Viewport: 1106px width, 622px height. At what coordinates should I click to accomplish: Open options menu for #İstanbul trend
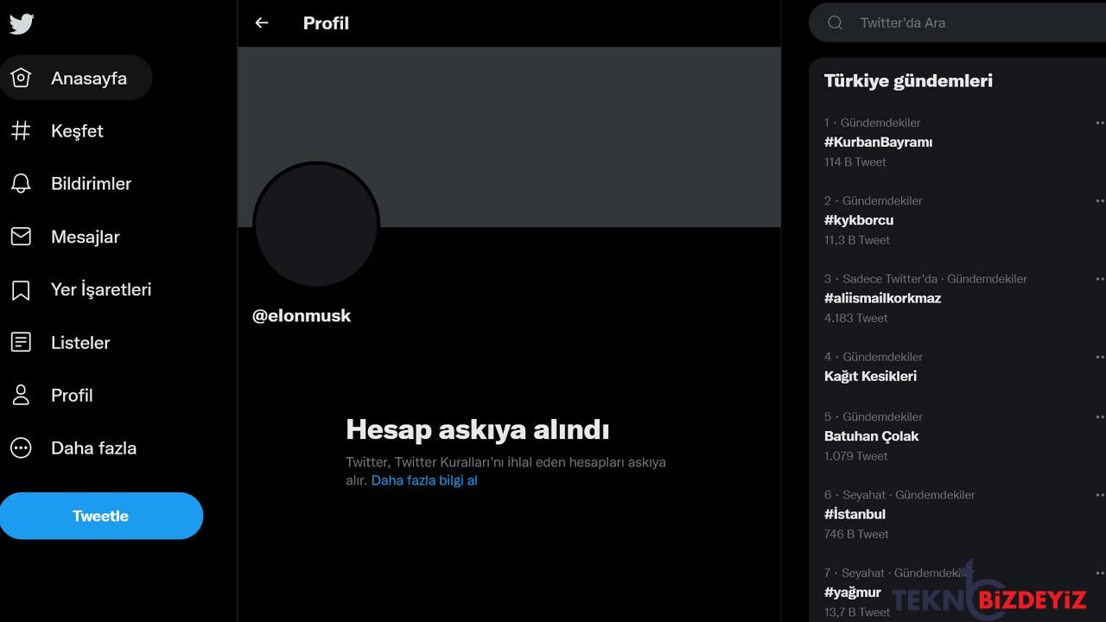tap(1100, 494)
